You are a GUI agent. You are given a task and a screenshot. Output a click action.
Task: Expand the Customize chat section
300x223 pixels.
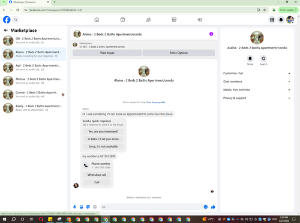point(257,73)
